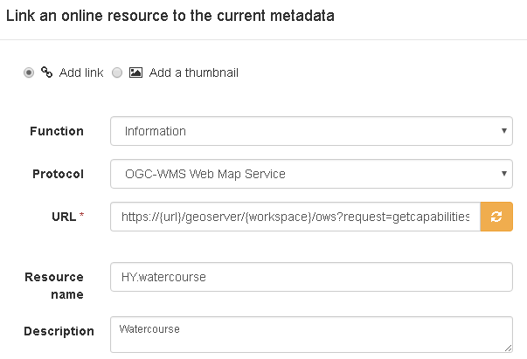527x359 pixels.
Task: Click the Protocol dropdown arrow
Action: pos(503,174)
